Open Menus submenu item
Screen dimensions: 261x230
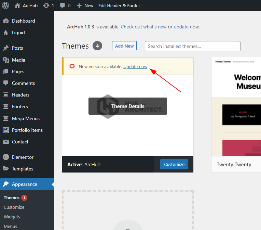(x=10, y=227)
